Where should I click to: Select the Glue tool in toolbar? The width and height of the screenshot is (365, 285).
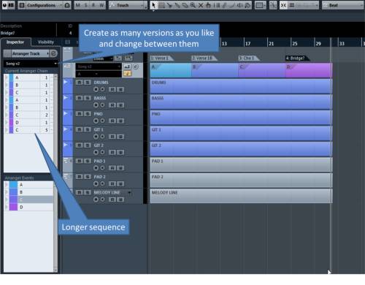pyautogui.click(x=177, y=5)
